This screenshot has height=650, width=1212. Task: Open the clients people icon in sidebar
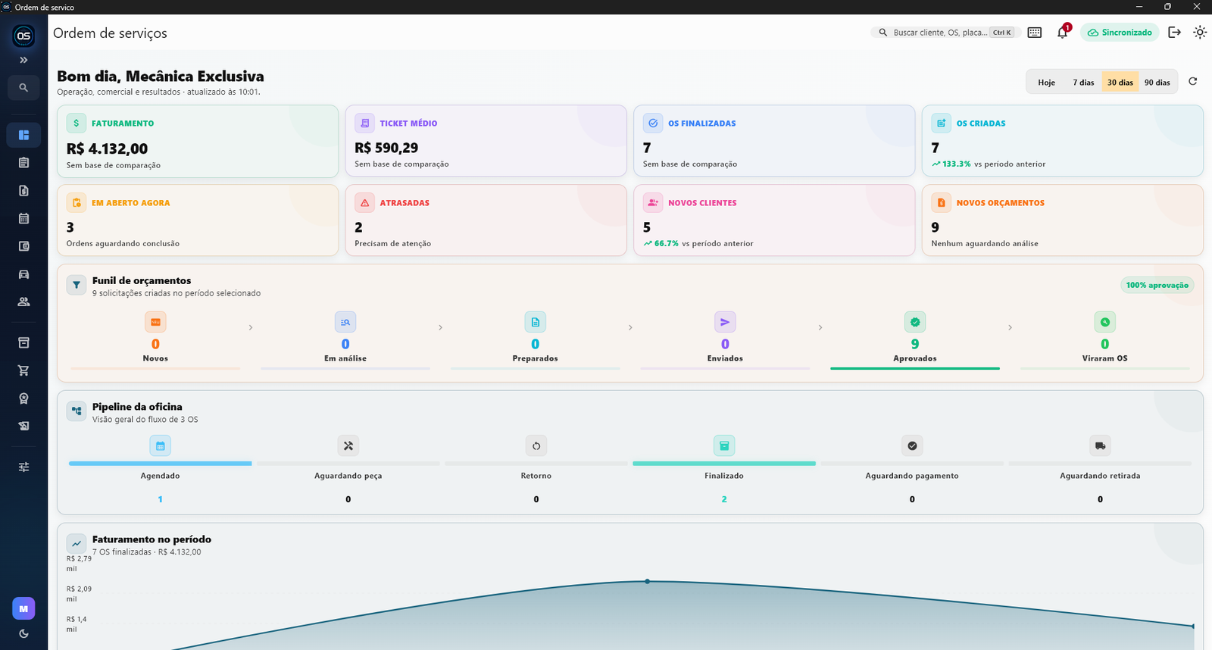[x=23, y=302]
